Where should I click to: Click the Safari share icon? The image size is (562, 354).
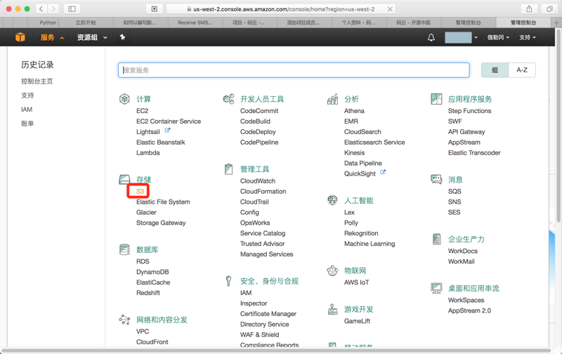tap(529, 8)
